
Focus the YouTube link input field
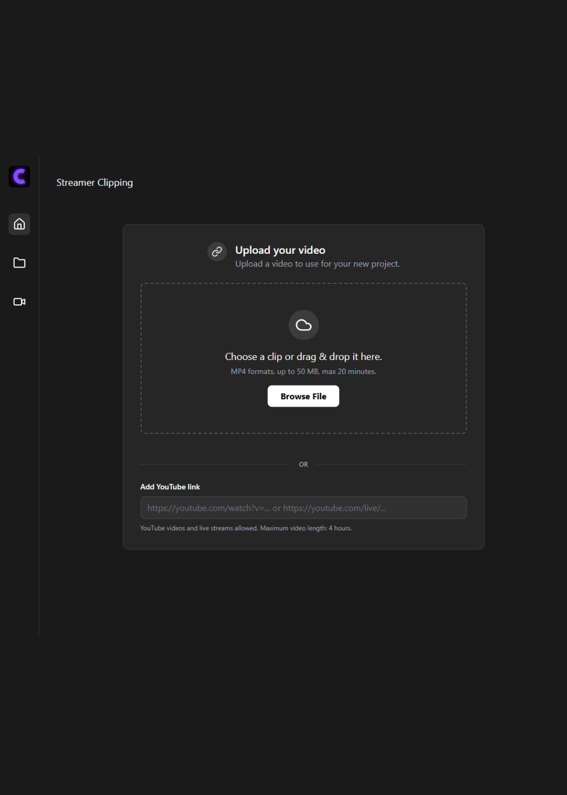(x=303, y=508)
